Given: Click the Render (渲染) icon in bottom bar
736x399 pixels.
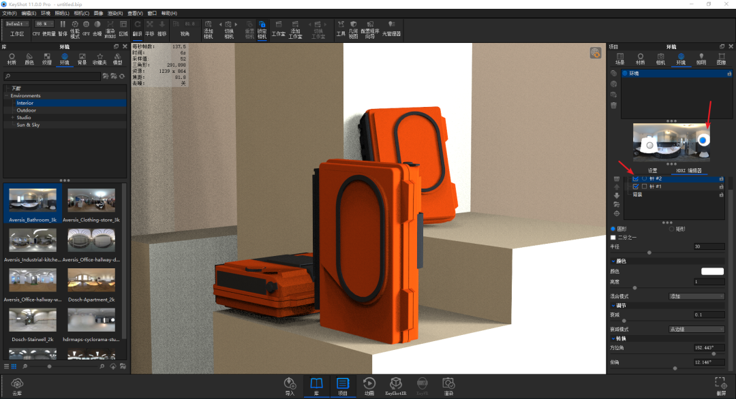Looking at the screenshot, I should tap(448, 385).
